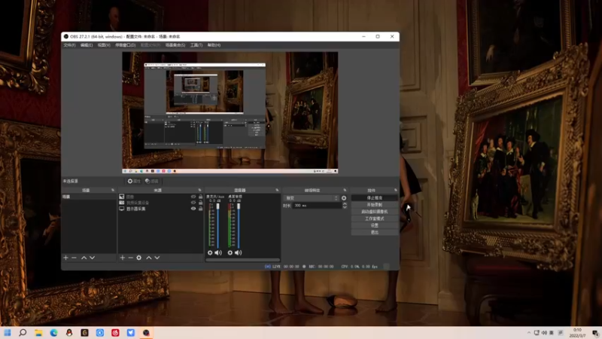Remove the selected source with the Sources minus icon

[130, 258]
